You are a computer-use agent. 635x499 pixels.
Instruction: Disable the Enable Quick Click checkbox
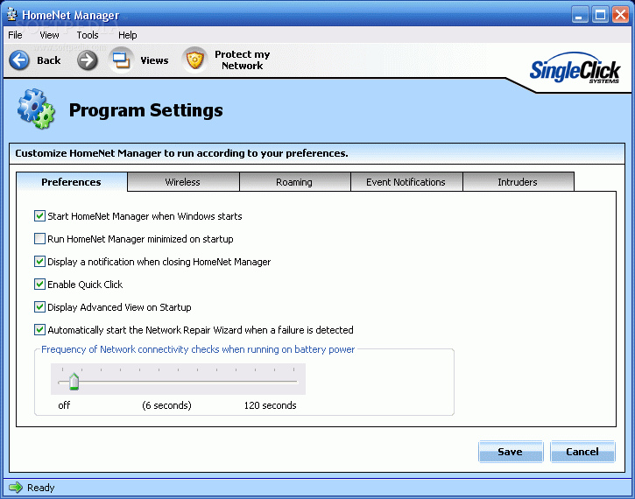[x=39, y=284]
